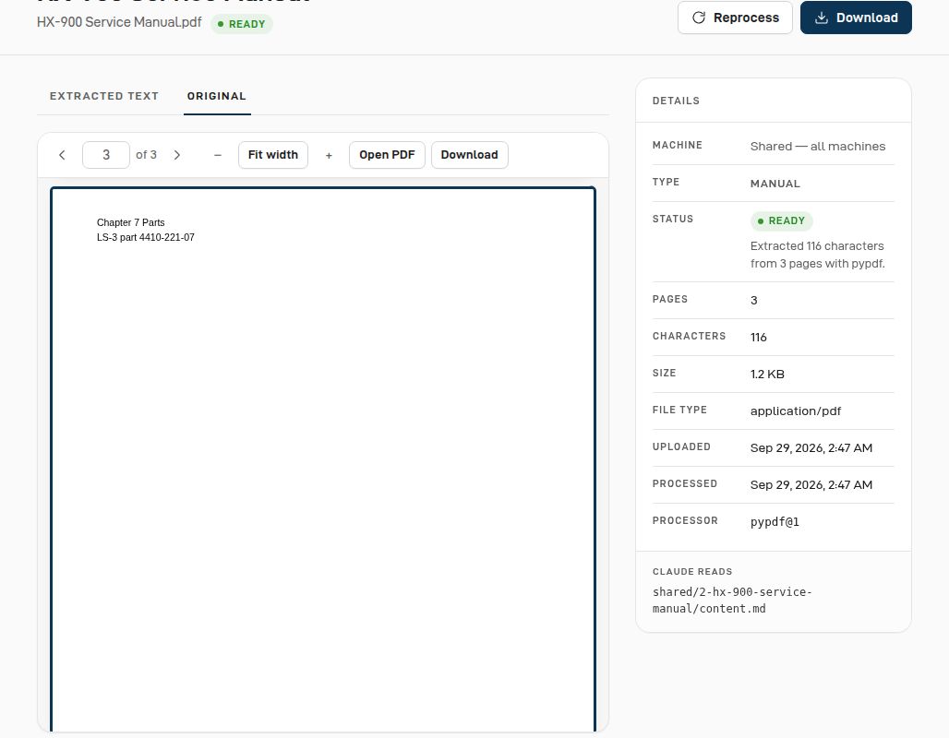Click the READY badge beside the file name
This screenshot has width=949, height=738.
242,24
